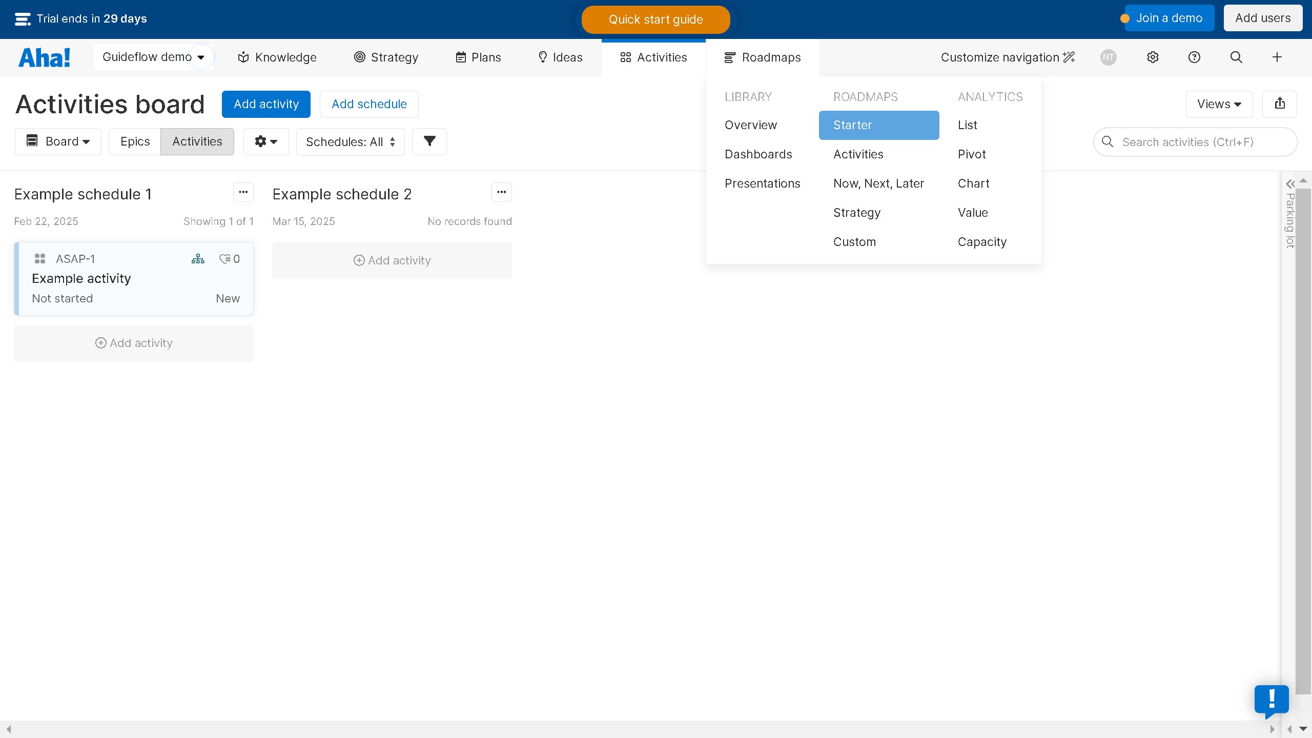Screen dimensions: 1312x738
Task: Open the filter icon on the Activities board
Action: click(x=429, y=141)
